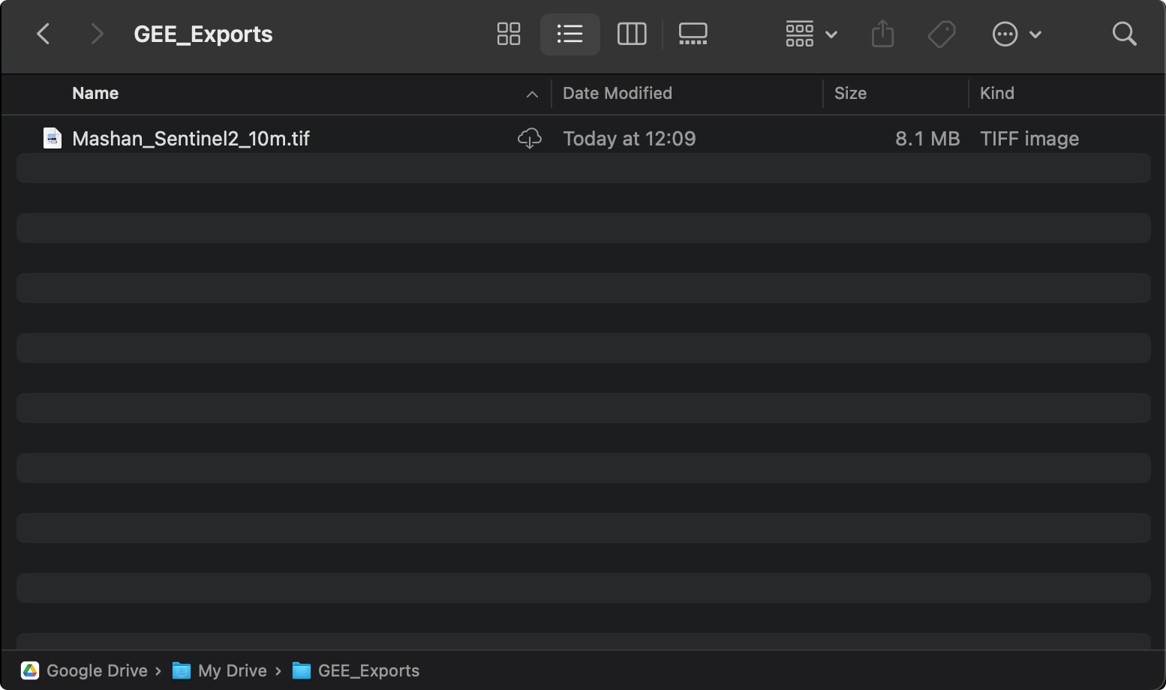1166x690 pixels.
Task: Toggle the sort direction arrow in the Name column
Action: click(x=532, y=94)
